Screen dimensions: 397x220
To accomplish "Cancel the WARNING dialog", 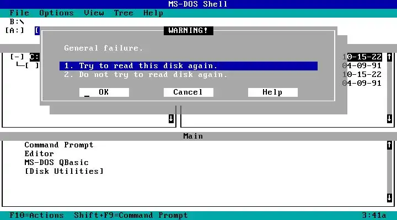I will click(189, 92).
